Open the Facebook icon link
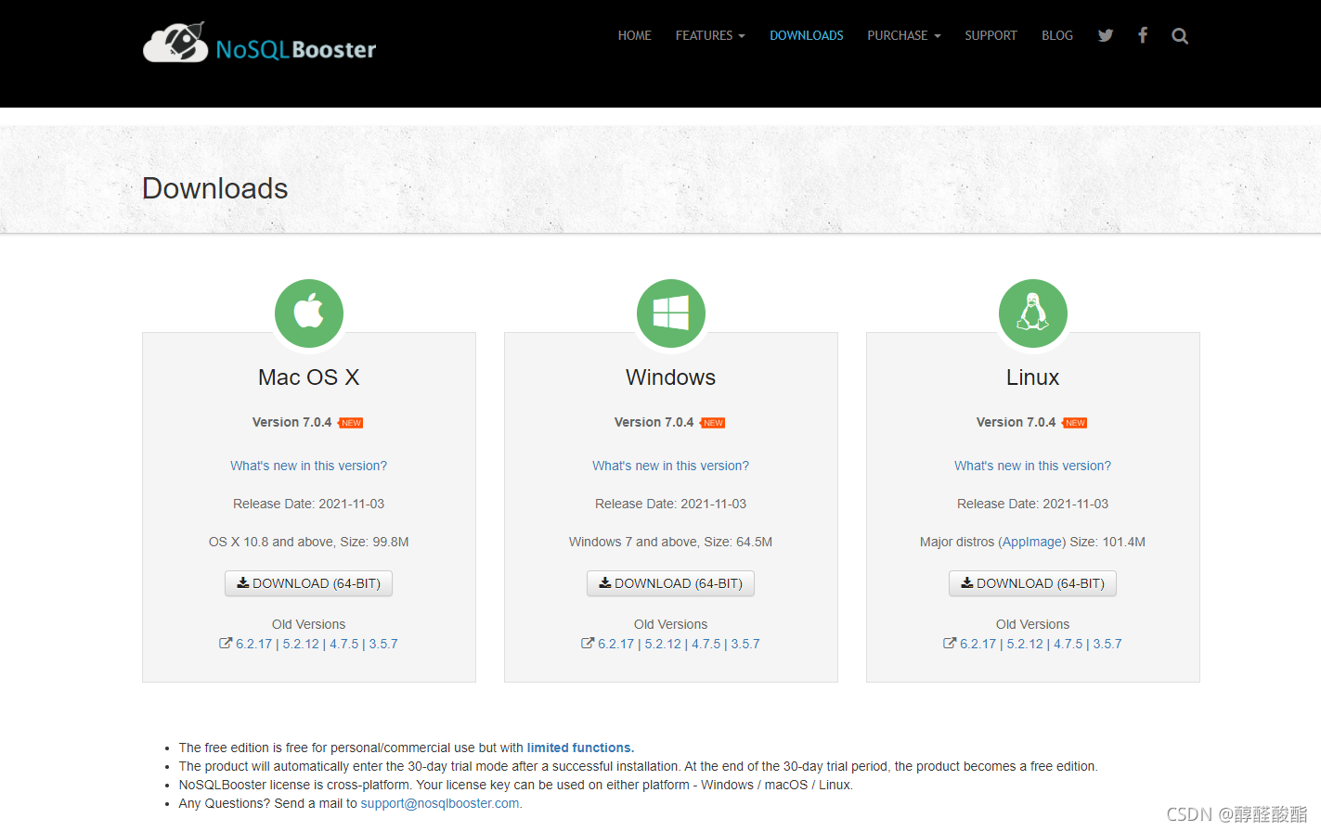 tap(1143, 35)
